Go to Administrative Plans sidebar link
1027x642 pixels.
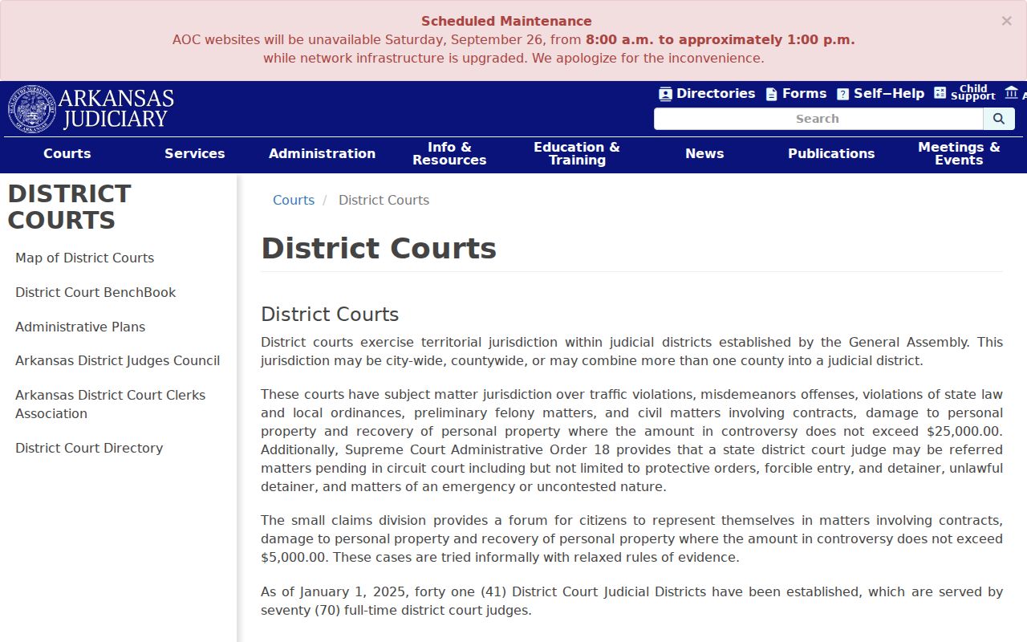[x=80, y=327]
